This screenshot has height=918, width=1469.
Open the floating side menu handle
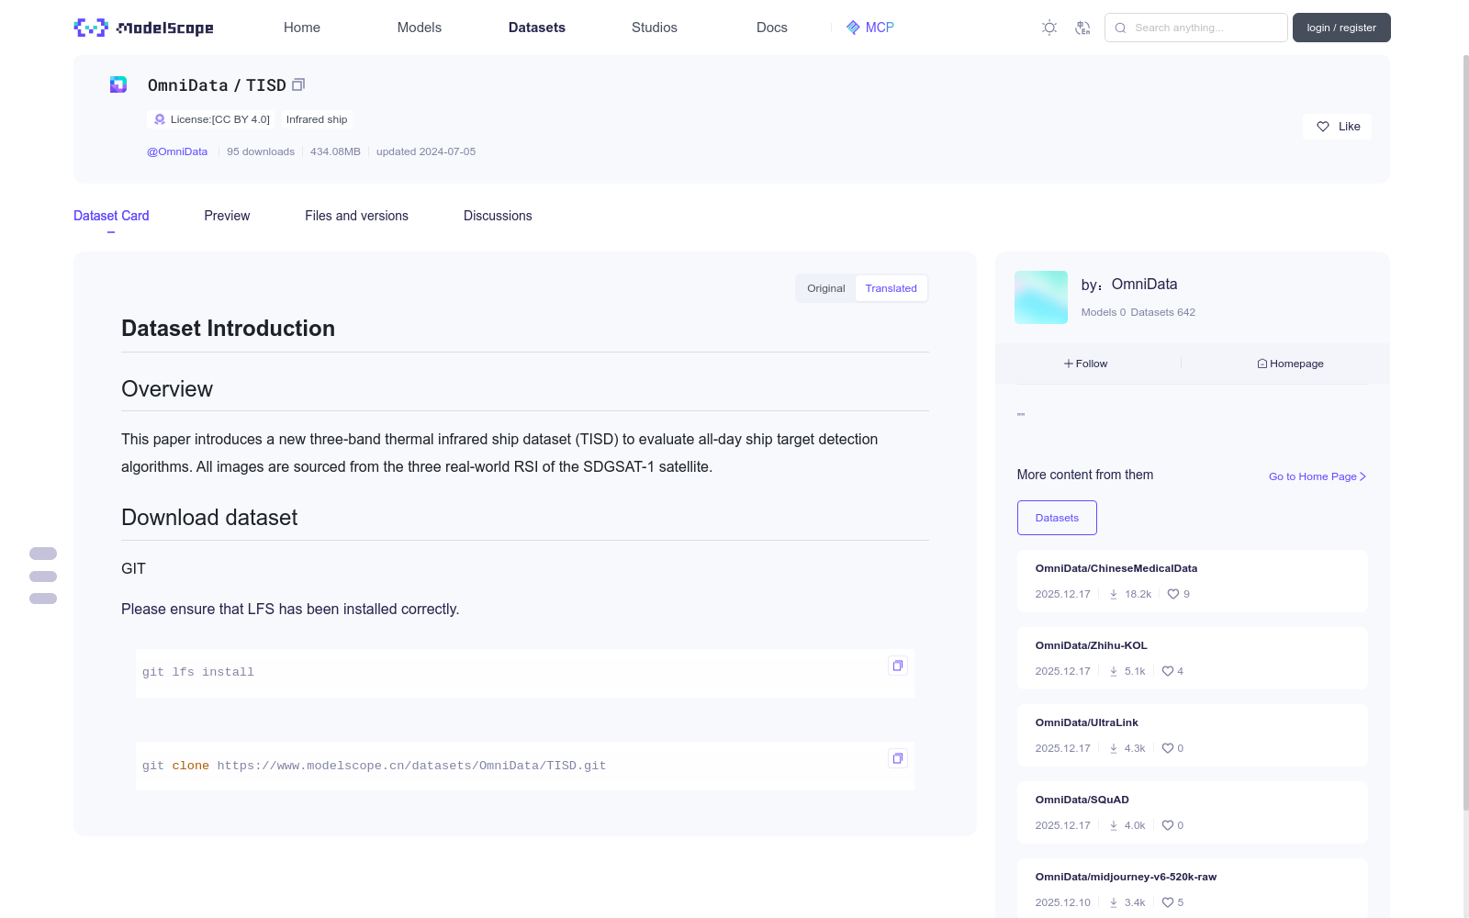43,577
